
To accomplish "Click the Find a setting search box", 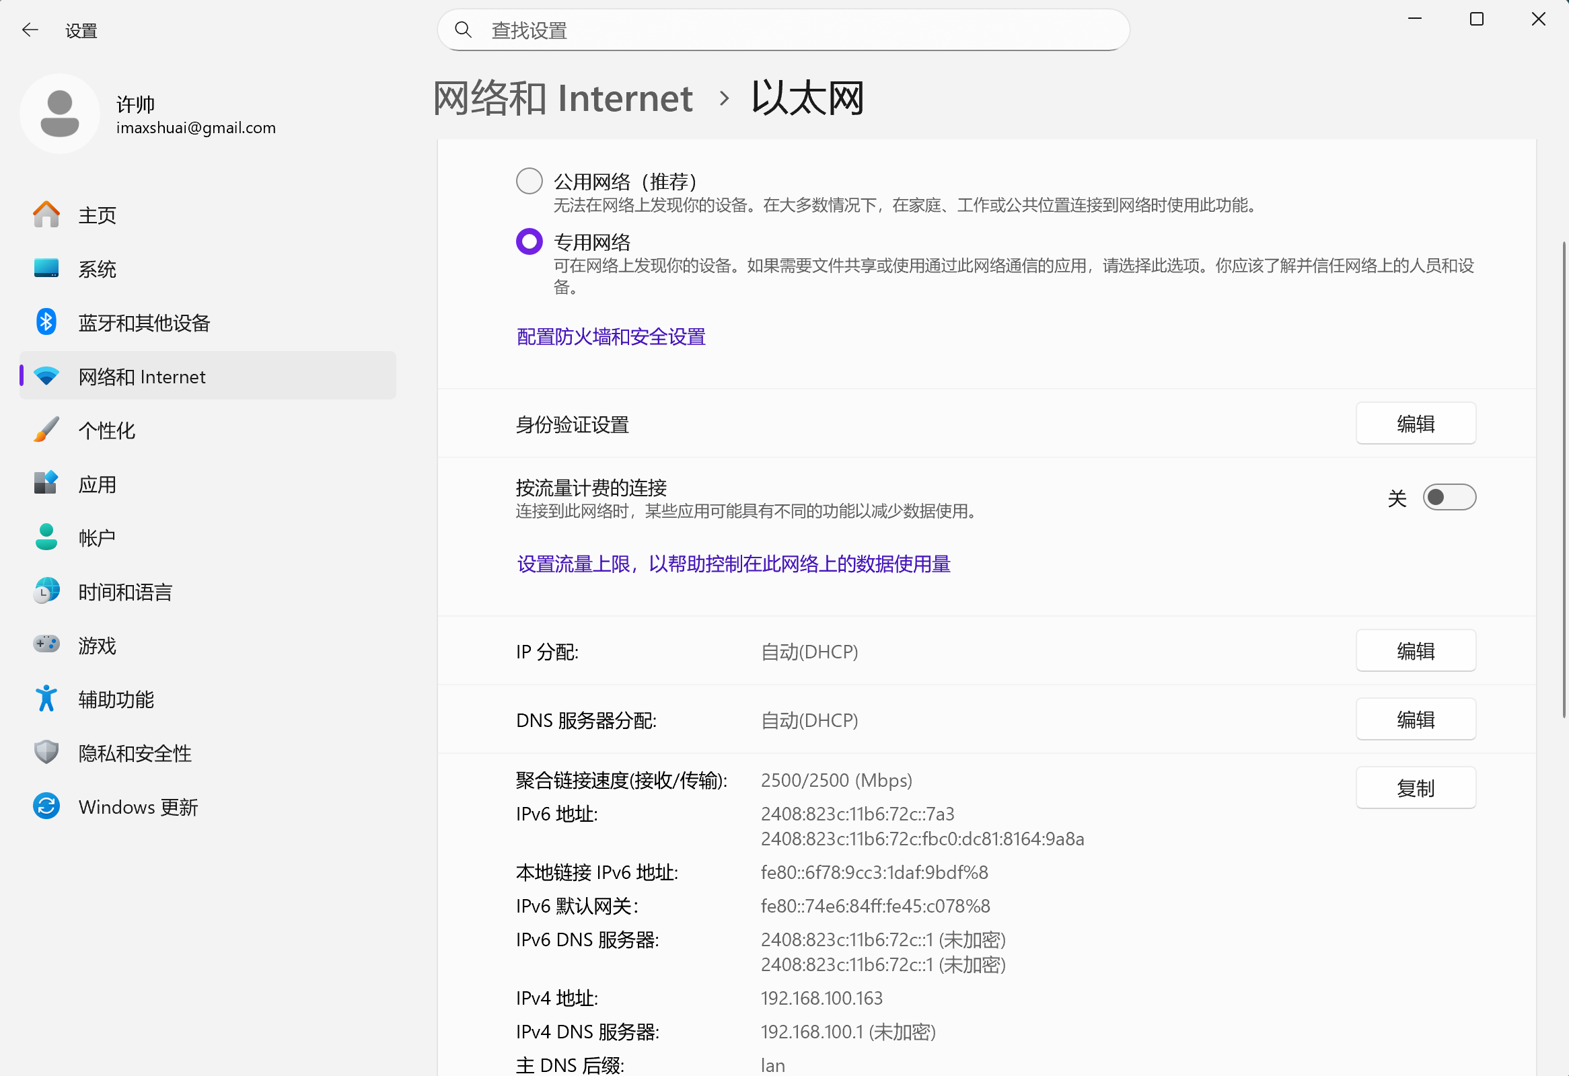I will pyautogui.click(x=783, y=30).
